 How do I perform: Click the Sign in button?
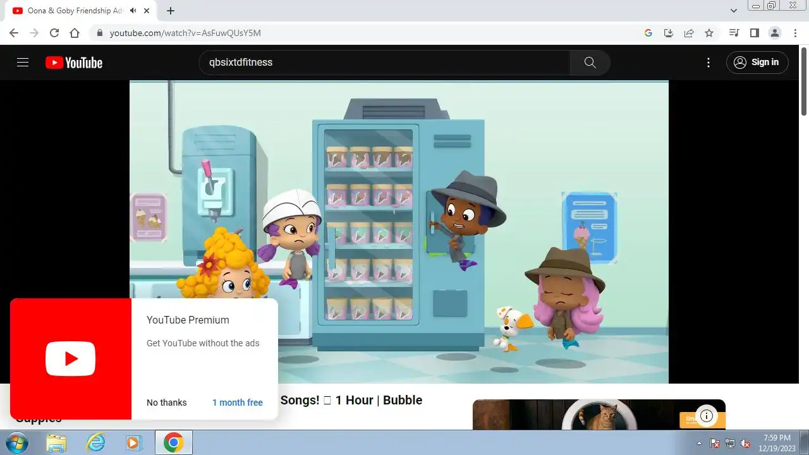tap(757, 62)
